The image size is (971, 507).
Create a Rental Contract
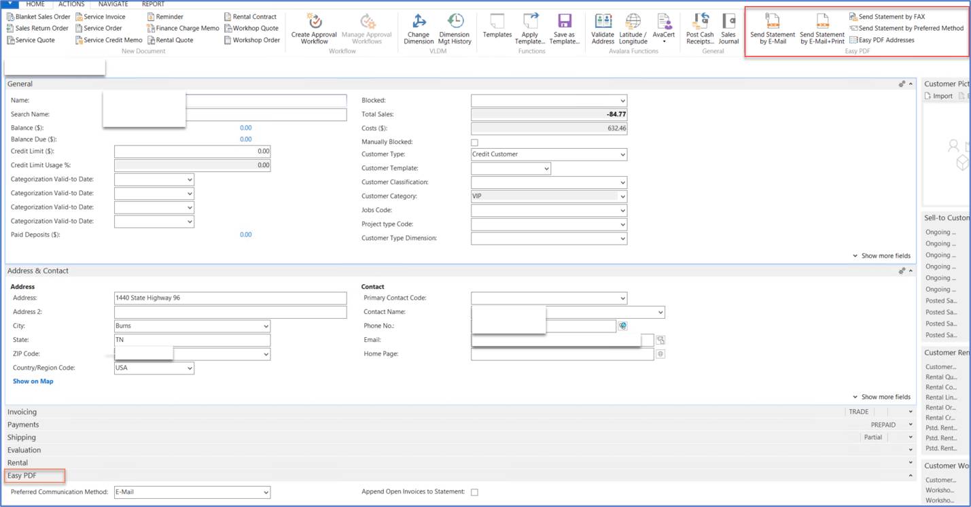[250, 17]
